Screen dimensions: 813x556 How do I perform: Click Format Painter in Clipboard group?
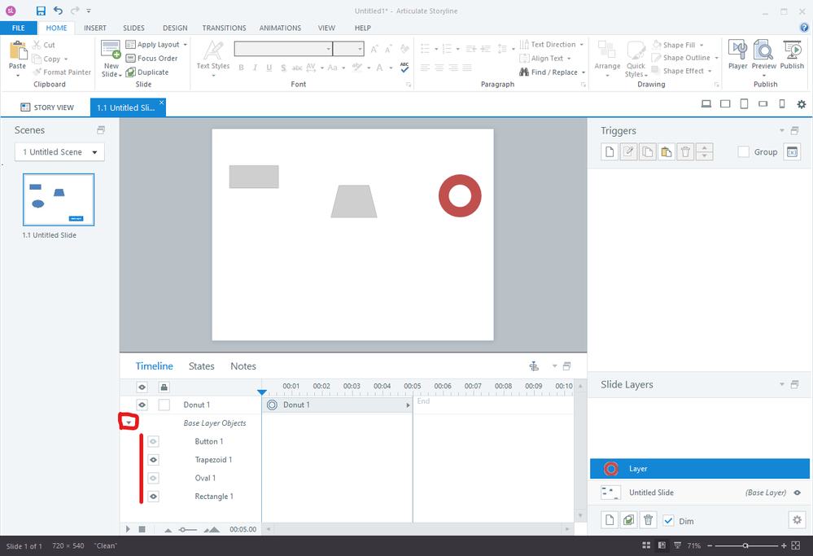point(62,72)
